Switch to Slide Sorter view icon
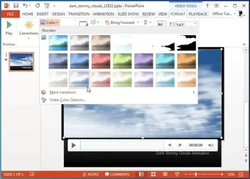 tap(153, 174)
